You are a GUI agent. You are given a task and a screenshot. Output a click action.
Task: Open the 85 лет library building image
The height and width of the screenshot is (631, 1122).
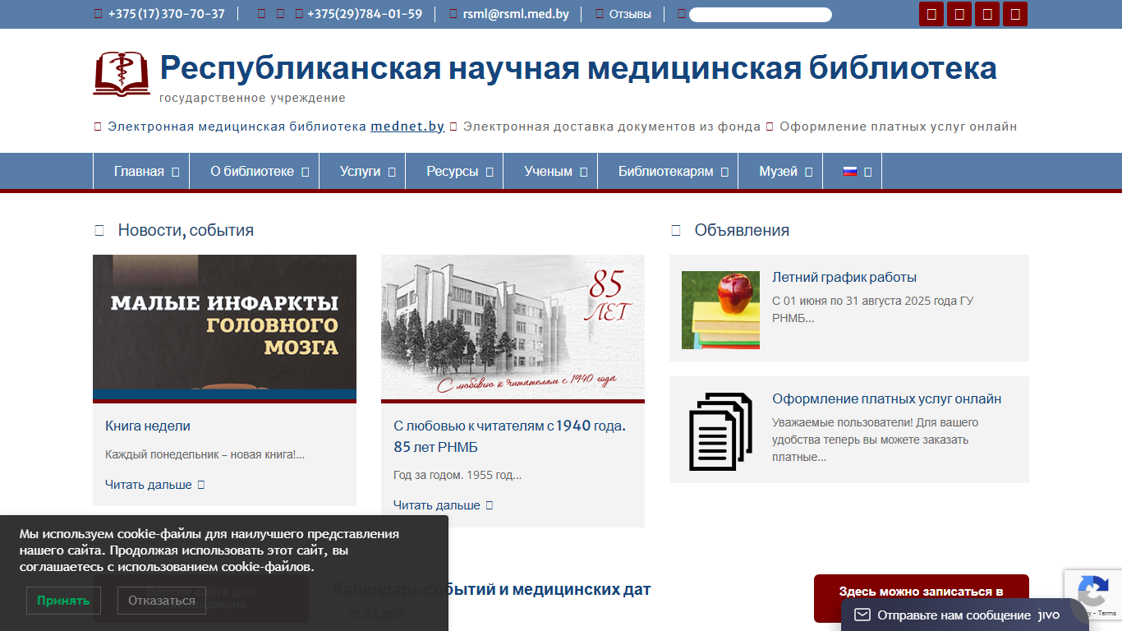[513, 327]
